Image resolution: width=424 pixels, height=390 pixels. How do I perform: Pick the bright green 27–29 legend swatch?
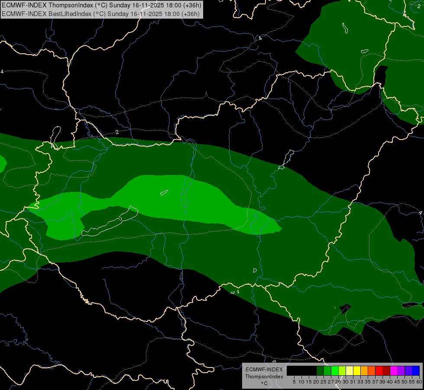335,370
